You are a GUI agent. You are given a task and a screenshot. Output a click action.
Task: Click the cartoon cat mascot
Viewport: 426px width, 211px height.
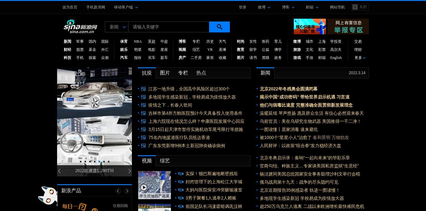coord(48,196)
